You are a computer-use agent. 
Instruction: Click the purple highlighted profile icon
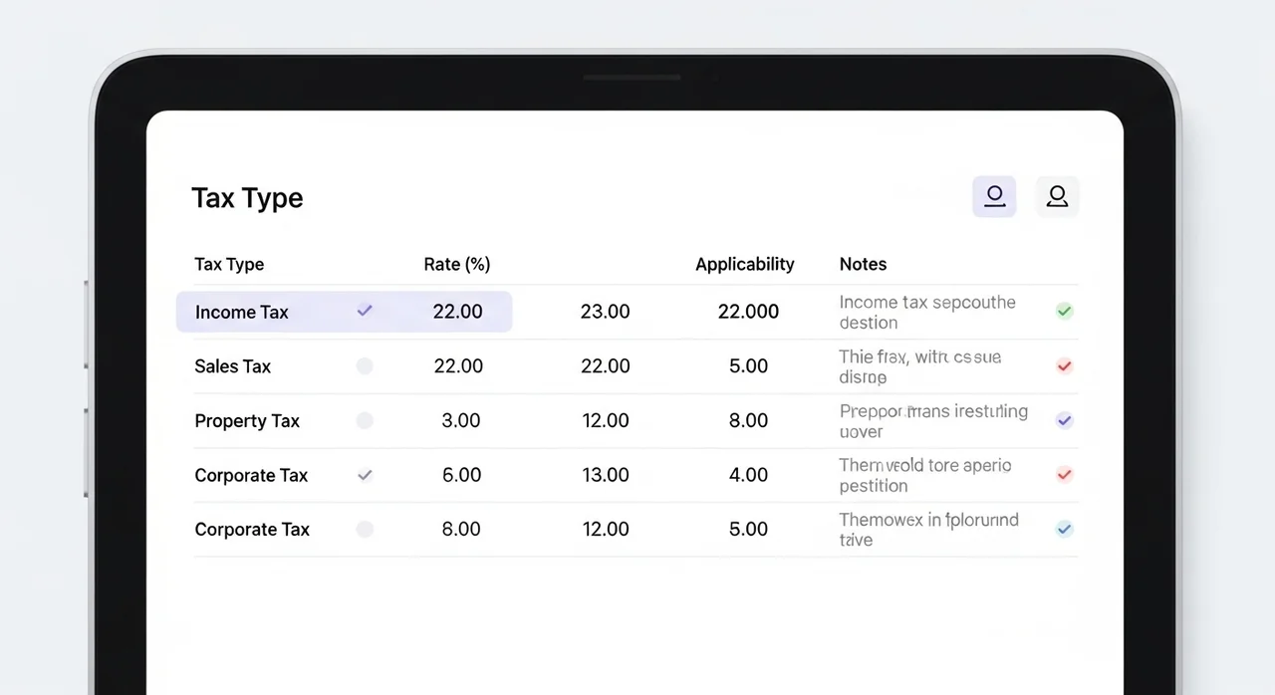coord(994,197)
